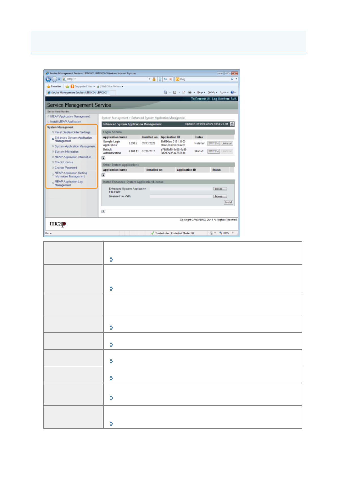The width and height of the screenshot is (337, 477).
Task: Click the Print icon in command bar
Action: pos(189,92)
